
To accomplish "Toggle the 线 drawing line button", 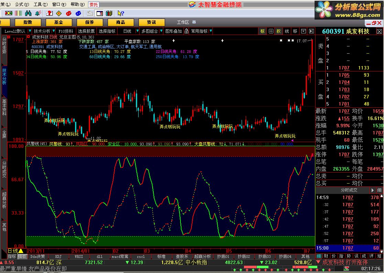I will point(287,31).
